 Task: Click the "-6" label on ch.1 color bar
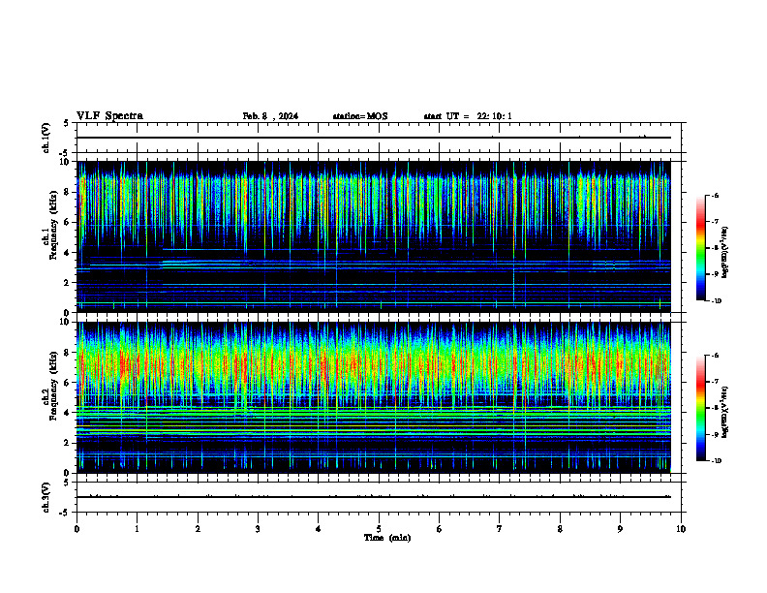click(x=715, y=195)
